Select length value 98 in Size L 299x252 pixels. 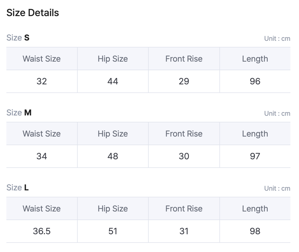[255, 231]
